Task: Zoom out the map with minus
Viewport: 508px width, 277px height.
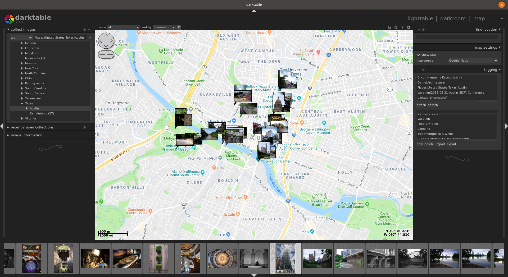Action: (102, 54)
